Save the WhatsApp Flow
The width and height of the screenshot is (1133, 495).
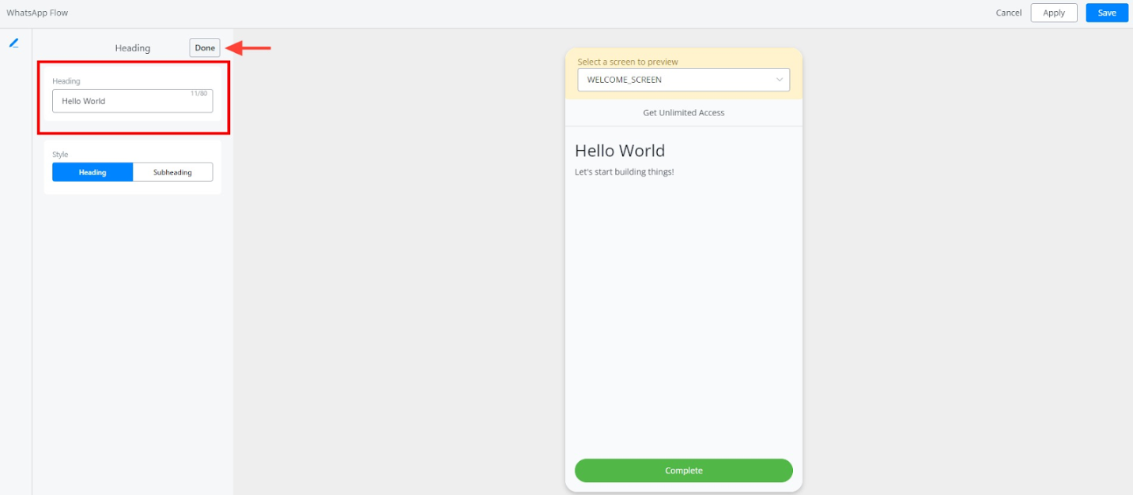point(1106,13)
